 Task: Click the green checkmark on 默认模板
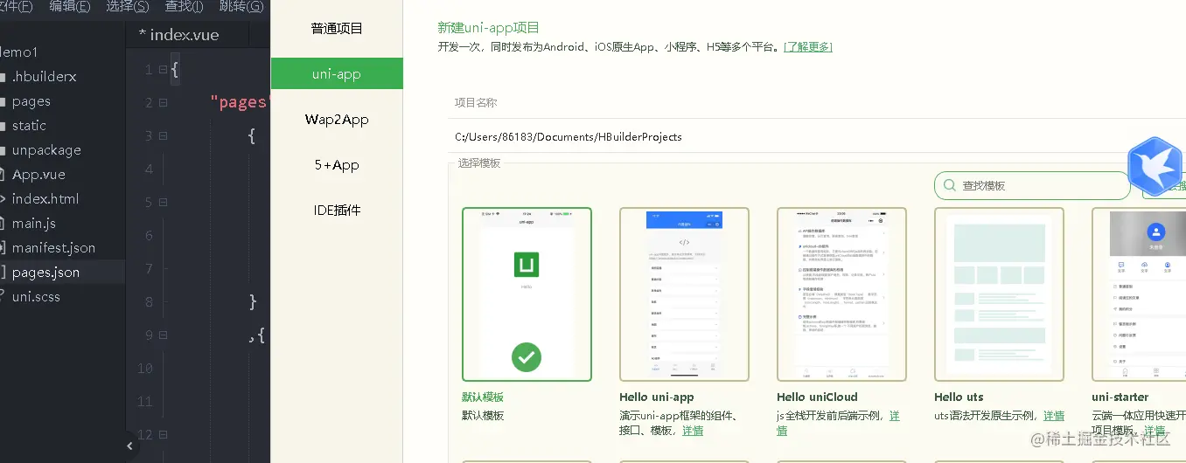(x=527, y=356)
